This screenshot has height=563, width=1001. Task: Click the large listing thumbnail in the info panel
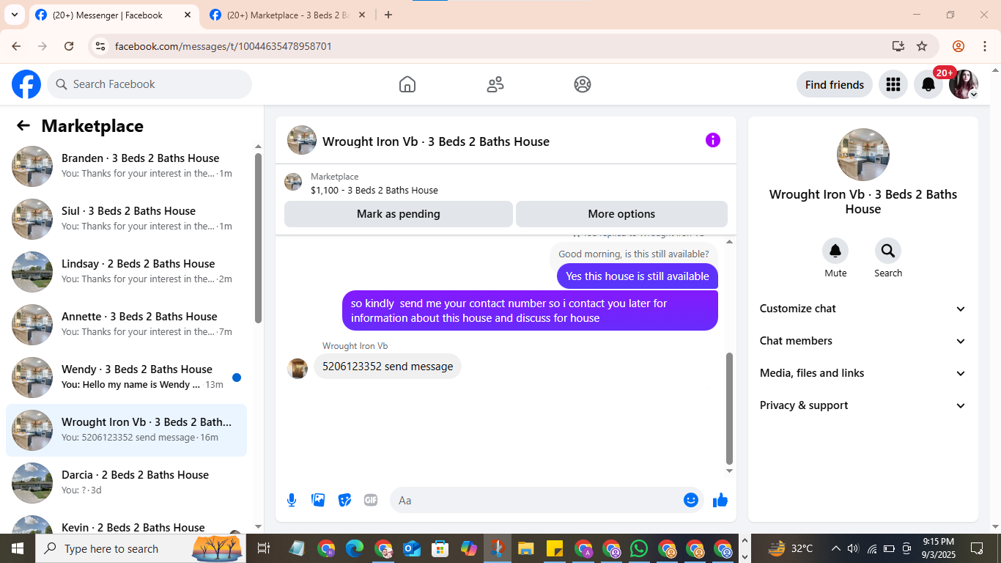(863, 155)
